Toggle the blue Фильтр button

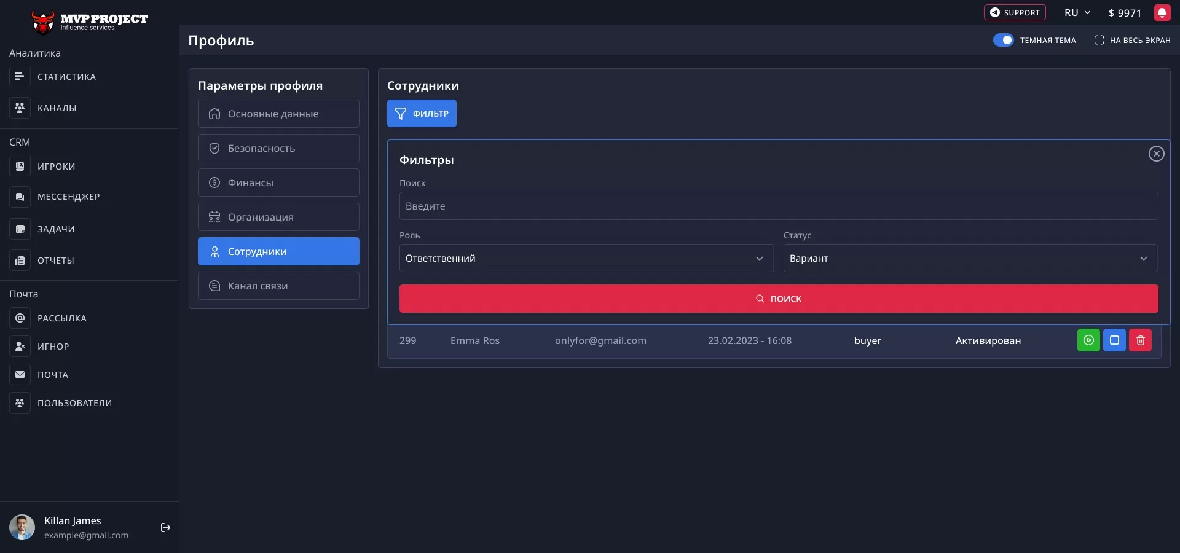coord(422,114)
